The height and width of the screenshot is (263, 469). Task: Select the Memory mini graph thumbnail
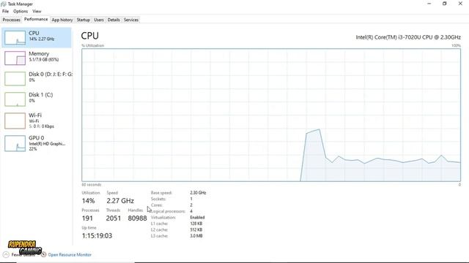coord(15,58)
